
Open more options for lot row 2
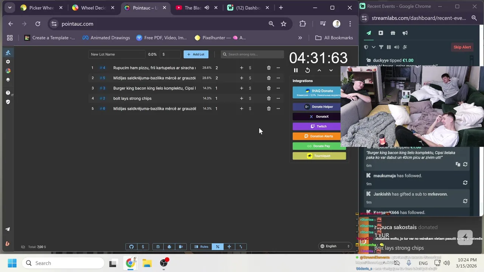point(278,78)
